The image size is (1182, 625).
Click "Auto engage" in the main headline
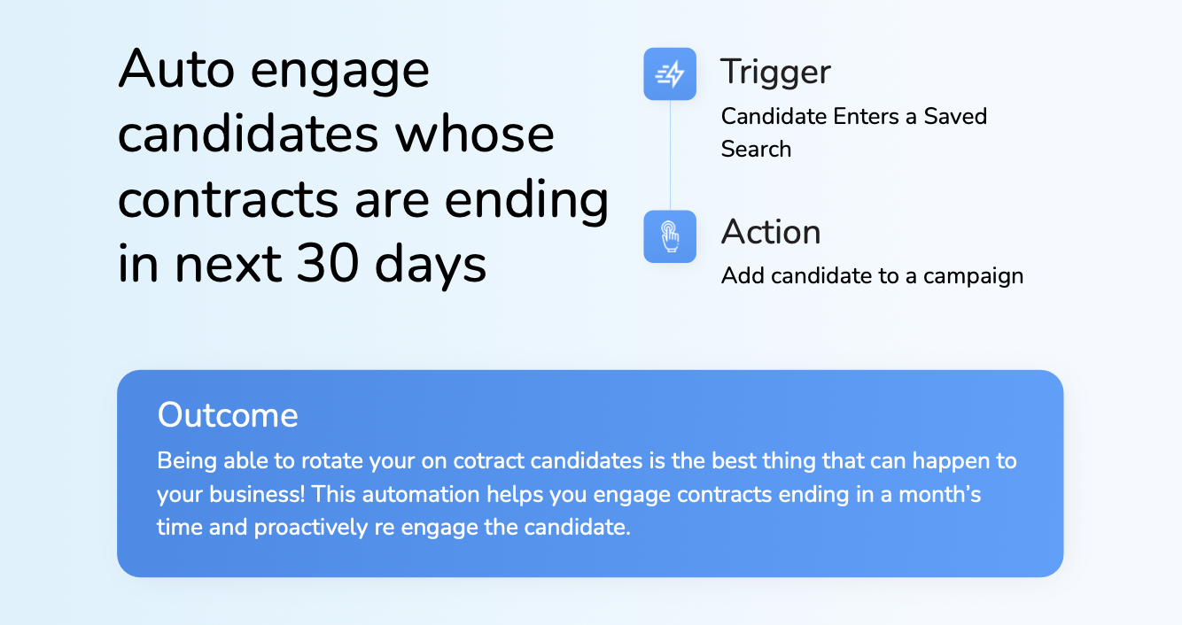[274, 69]
